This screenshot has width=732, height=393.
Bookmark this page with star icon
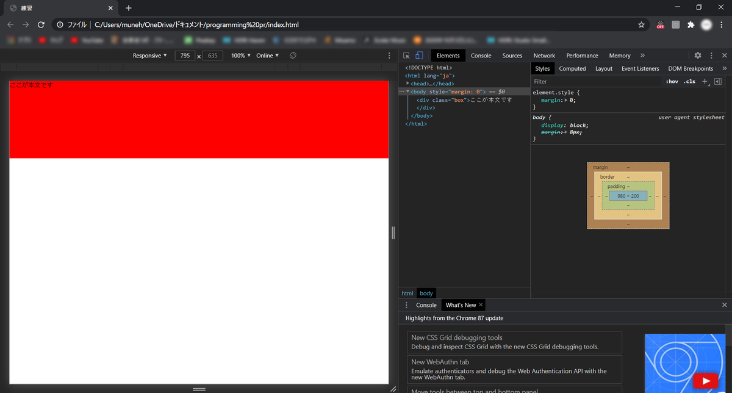pyautogui.click(x=641, y=25)
